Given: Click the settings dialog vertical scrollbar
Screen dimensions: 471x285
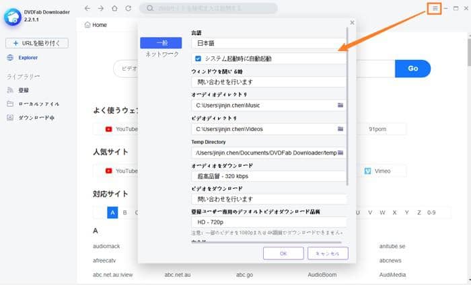Looking at the screenshot, I should click(347, 106).
